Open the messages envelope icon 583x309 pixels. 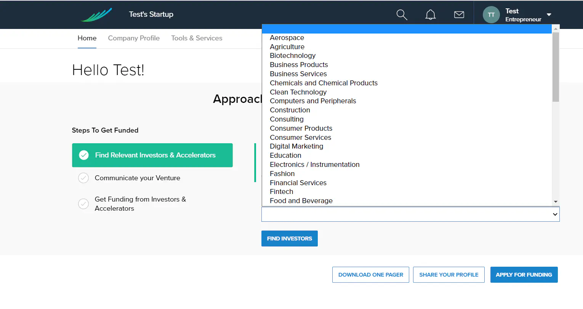click(x=459, y=15)
